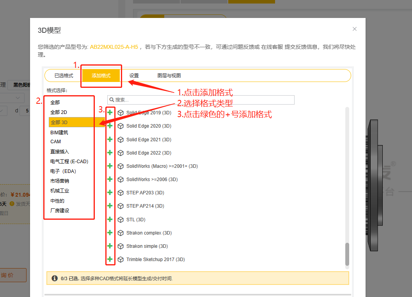Click the magnifier icon in search bar
This screenshot has height=297, width=412.
pos(112,100)
